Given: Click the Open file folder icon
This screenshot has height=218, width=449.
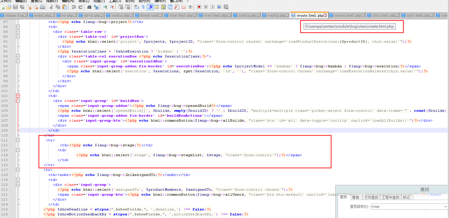Looking at the screenshot, I should pos(9,7).
